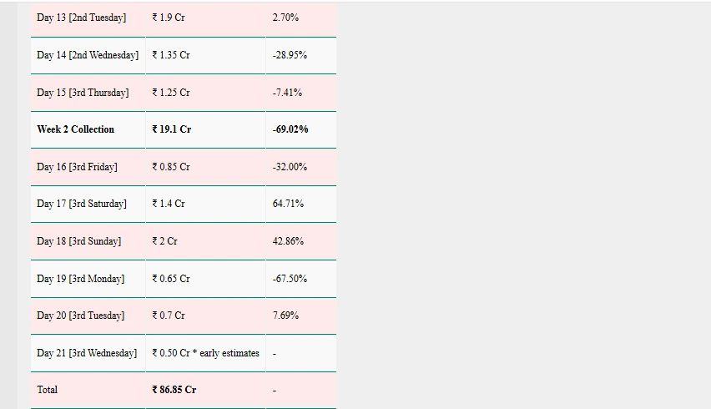Select the ₹ 1.9 Cr collection value
This screenshot has width=711, height=409.
tap(169, 18)
